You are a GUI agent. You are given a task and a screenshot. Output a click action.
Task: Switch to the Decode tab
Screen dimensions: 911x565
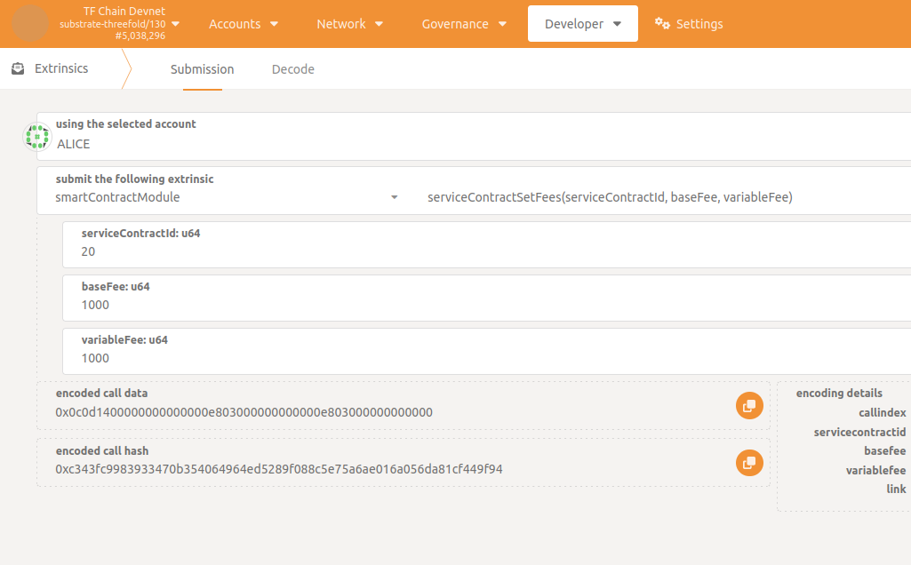[293, 69]
